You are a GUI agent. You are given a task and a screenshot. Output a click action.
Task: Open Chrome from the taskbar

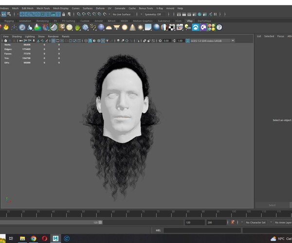[x=34, y=238]
